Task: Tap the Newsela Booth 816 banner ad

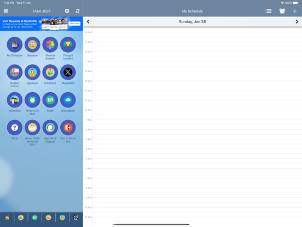Action: (x=42, y=24)
